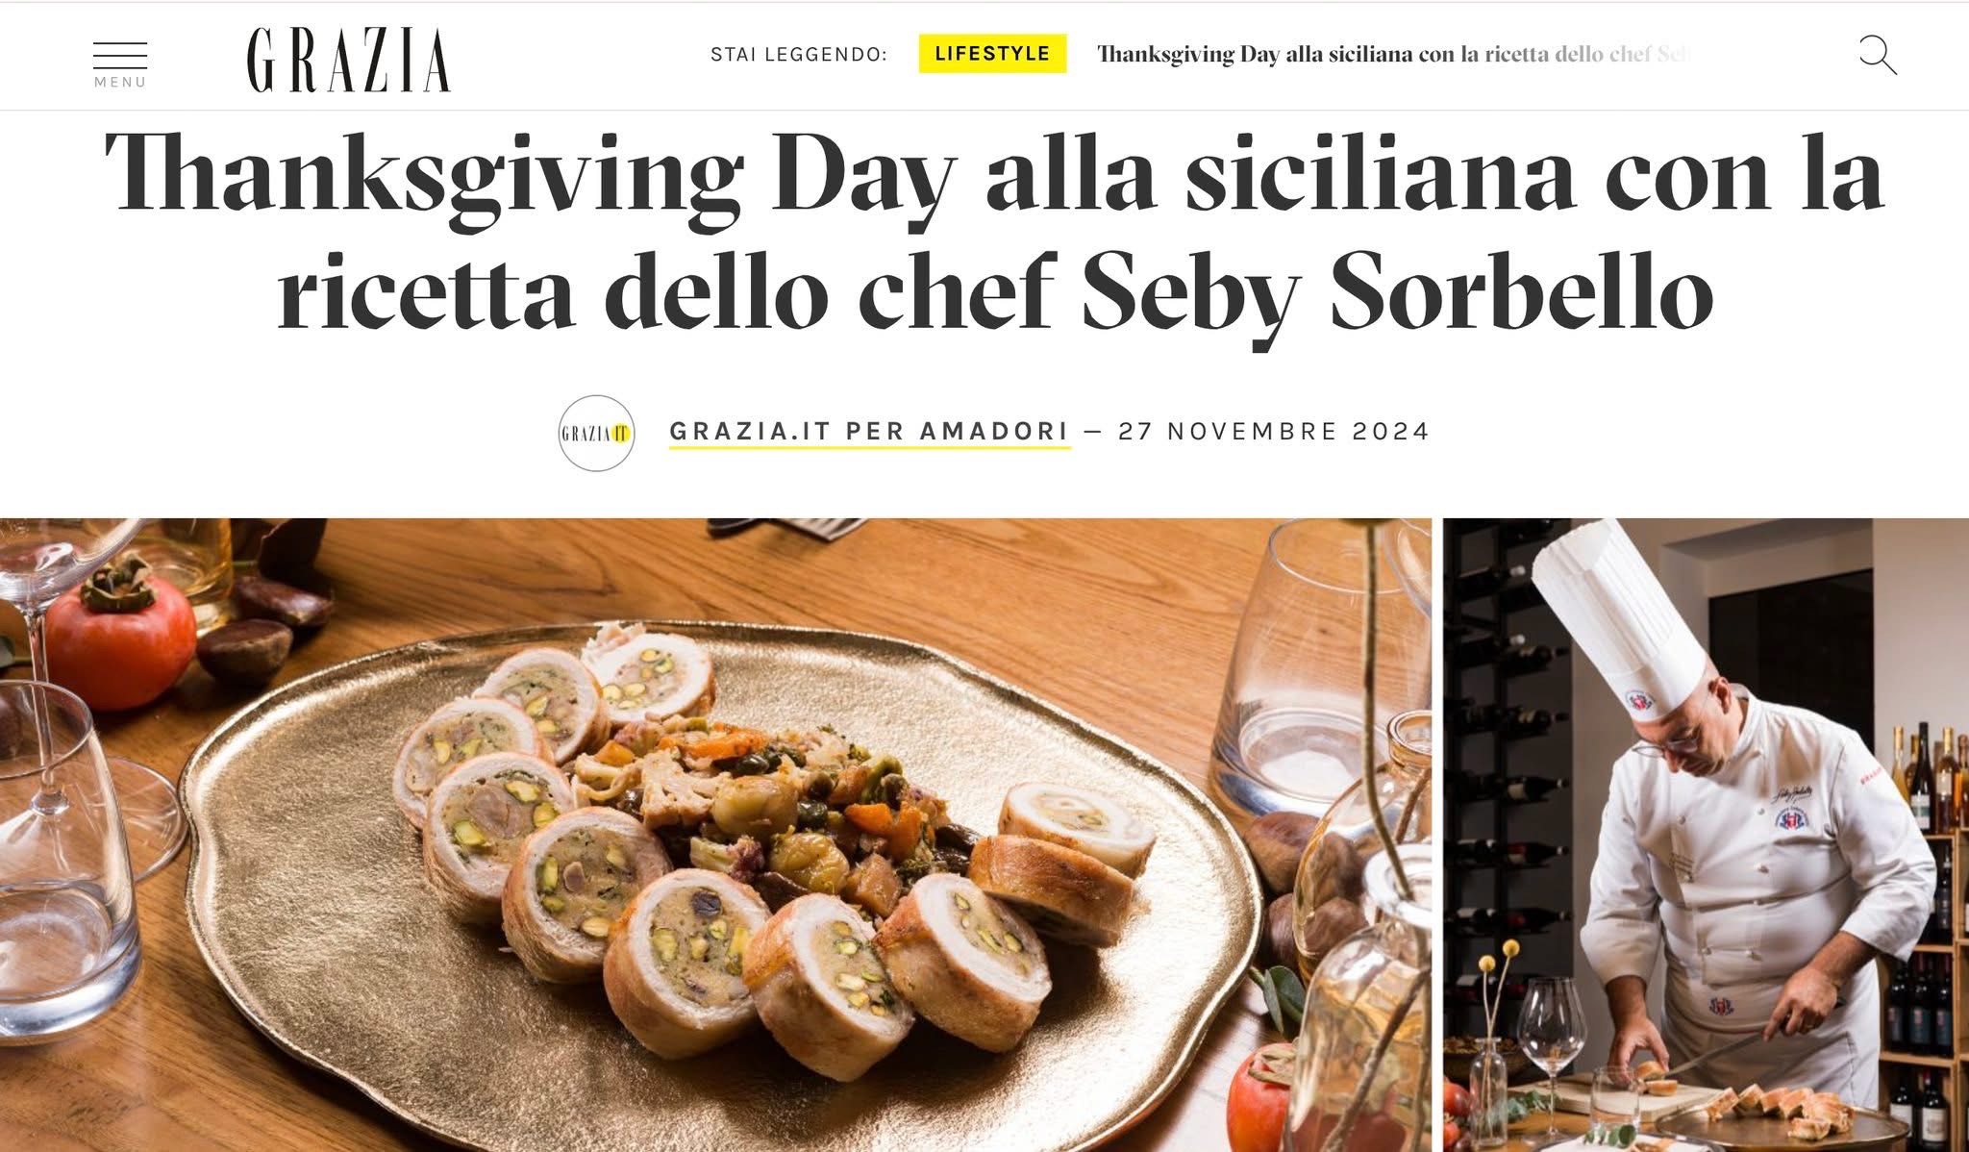This screenshot has height=1152, width=1969.
Task: Open the chef slicing photo
Action: [1706, 835]
